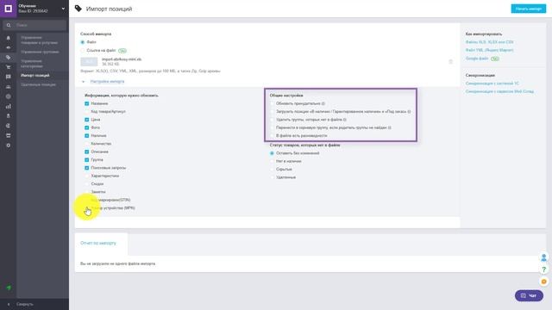Open the gear settings icon in the sidebar
The width and height of the screenshot is (552, 310).
(x=8, y=146)
